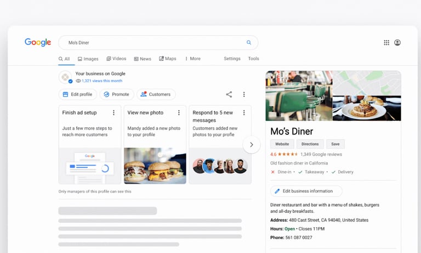Click Your business on Google heading

click(100, 74)
